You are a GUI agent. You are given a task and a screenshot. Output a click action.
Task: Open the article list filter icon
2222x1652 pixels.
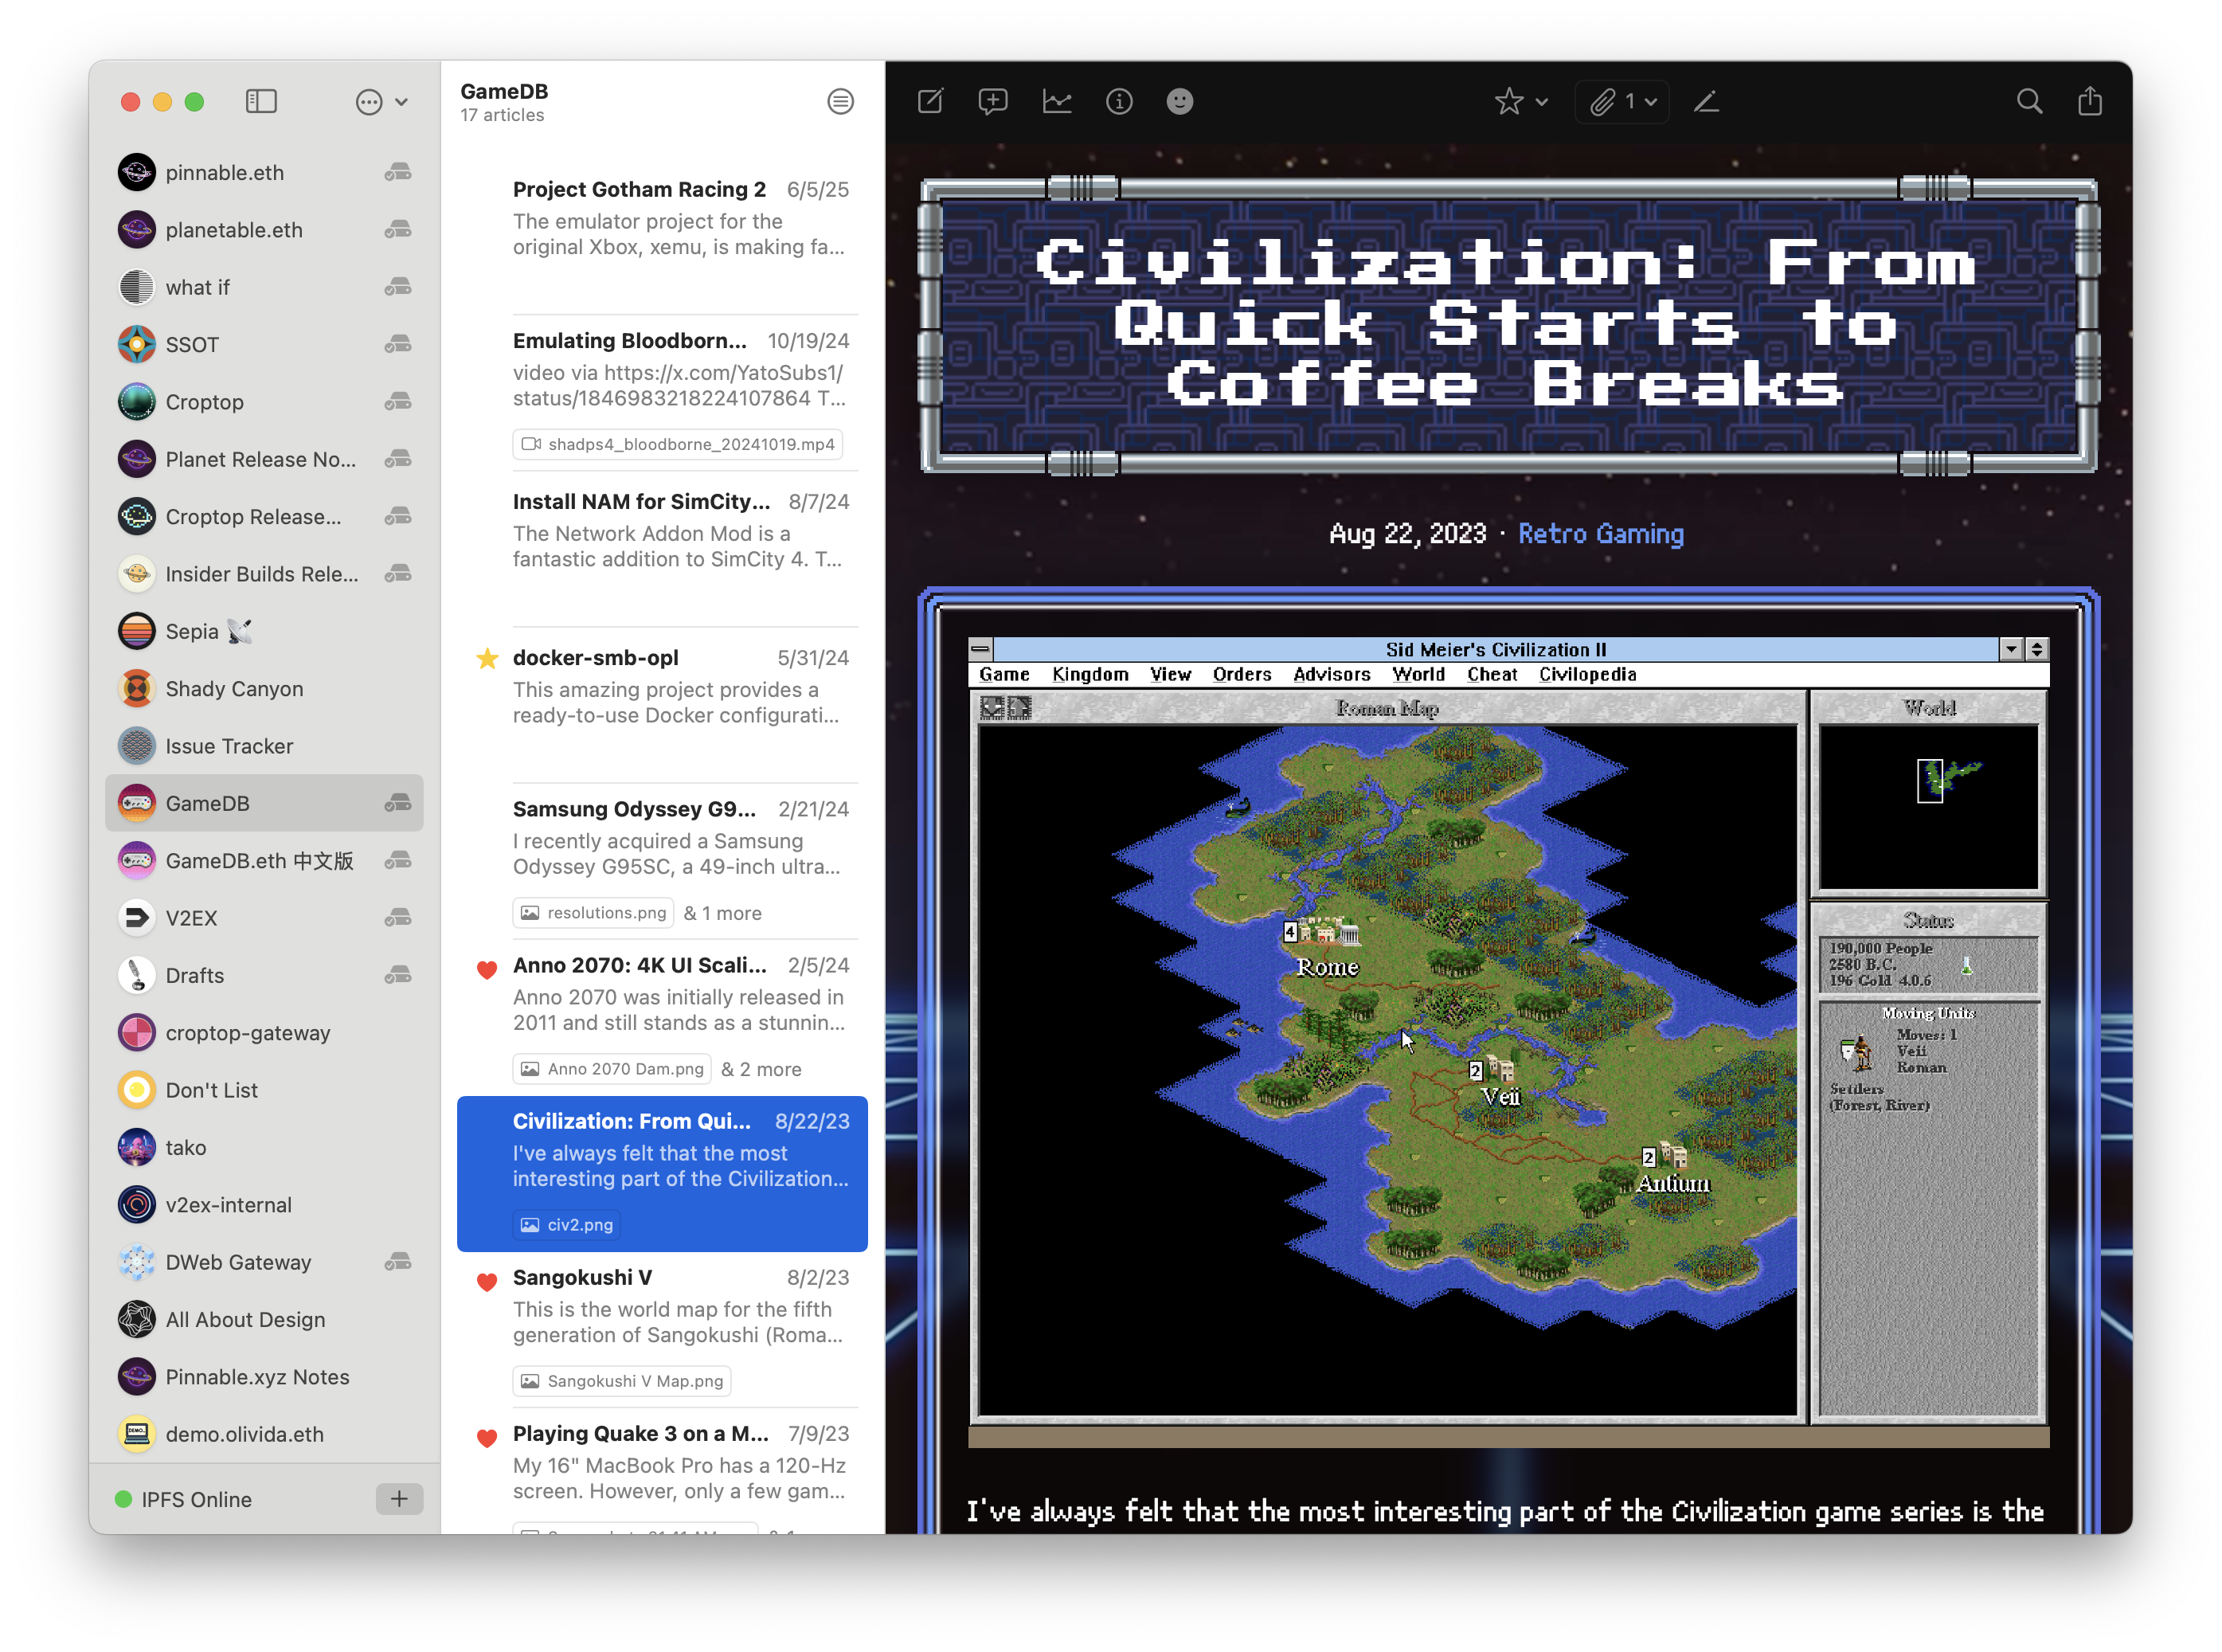[x=840, y=101]
